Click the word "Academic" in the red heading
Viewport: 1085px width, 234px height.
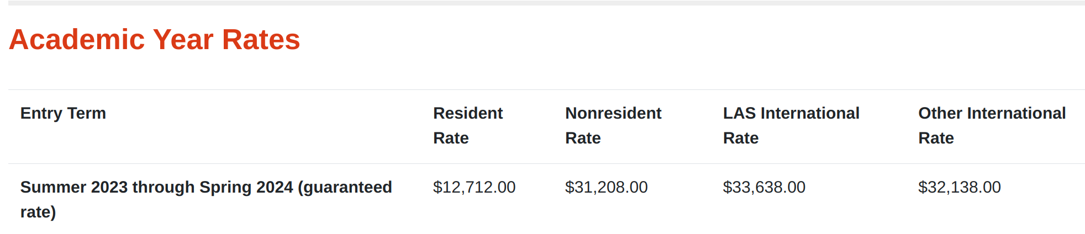pyautogui.click(x=77, y=40)
